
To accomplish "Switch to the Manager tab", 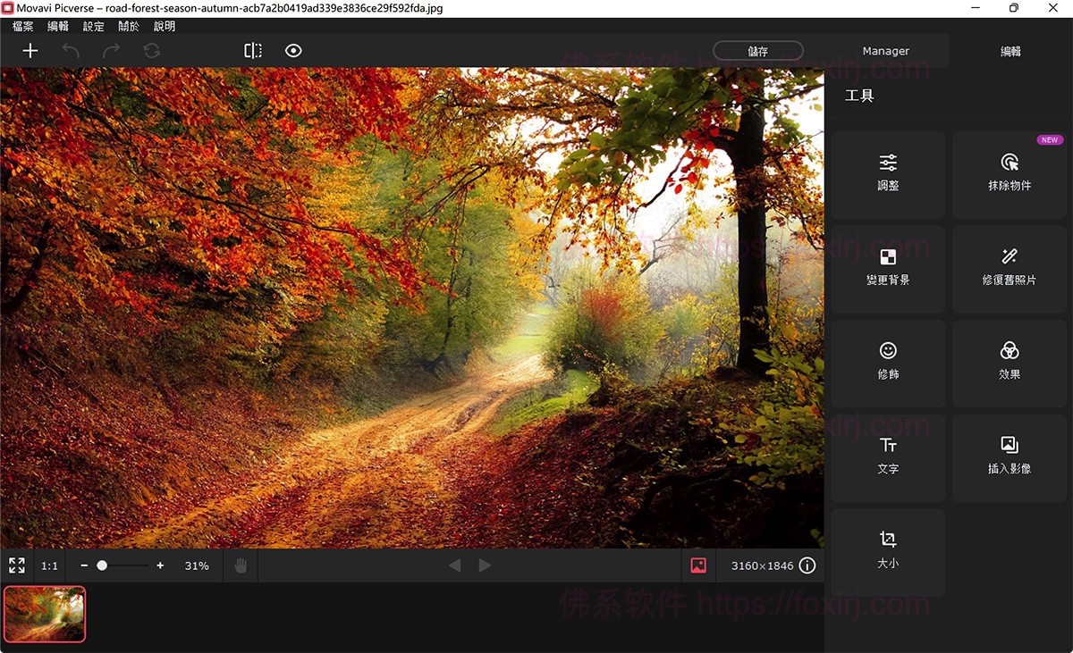I will (885, 51).
